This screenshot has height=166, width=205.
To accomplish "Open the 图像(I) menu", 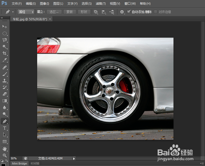I will point(44,4).
